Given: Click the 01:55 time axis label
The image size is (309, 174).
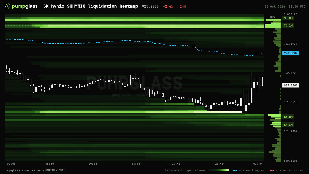Looking at the screenshot, I should [11, 164].
